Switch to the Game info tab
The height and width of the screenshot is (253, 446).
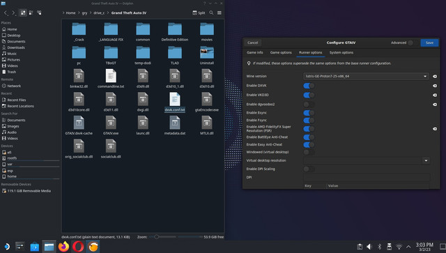coord(255,53)
